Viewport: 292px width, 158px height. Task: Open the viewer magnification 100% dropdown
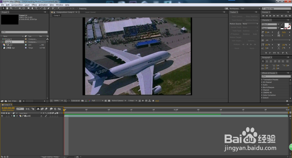tap(58, 101)
